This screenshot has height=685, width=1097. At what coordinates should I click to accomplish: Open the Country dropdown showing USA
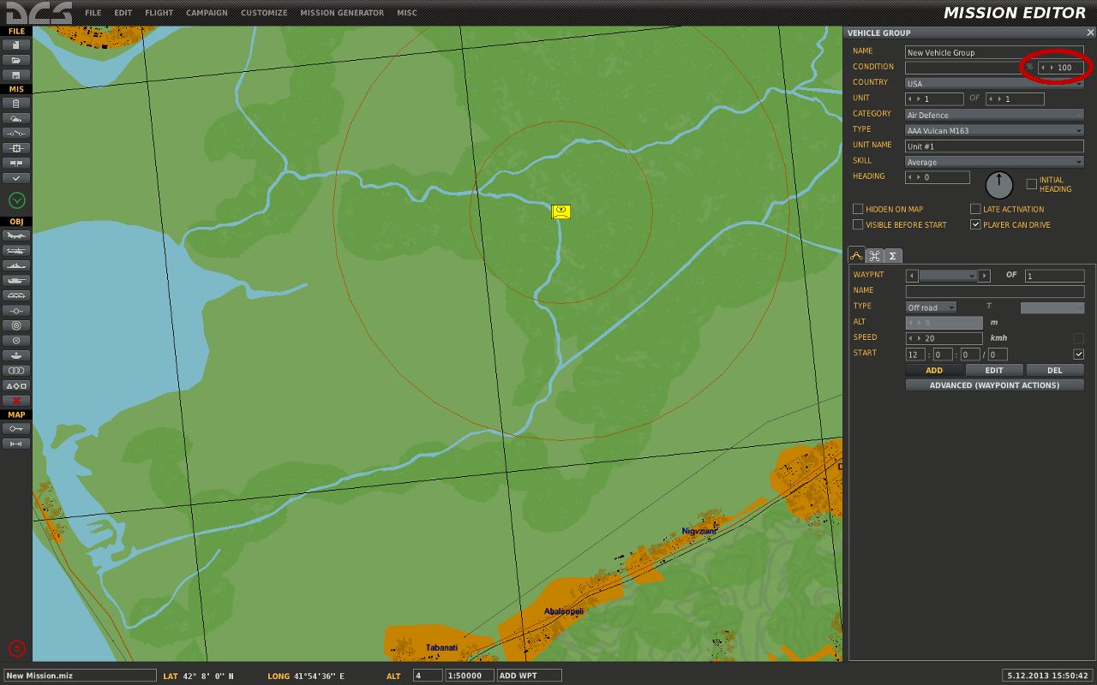pos(994,83)
